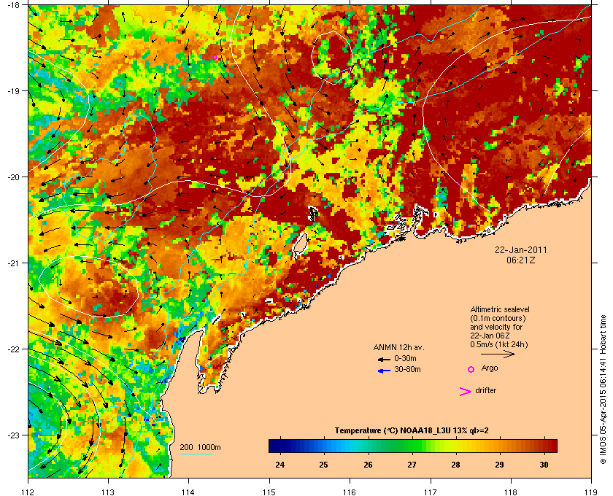Image resolution: width=613 pixels, height=496 pixels.
Task: Click the longitude axis label 112
Action: point(28,492)
